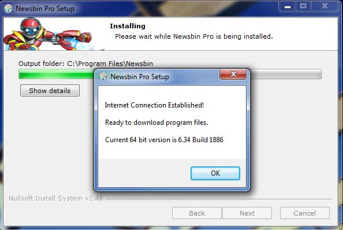Image resolution: width=343 pixels, height=230 pixels.
Task: Maximize the Newsbin Pro Setup installer window
Action: (303, 6)
